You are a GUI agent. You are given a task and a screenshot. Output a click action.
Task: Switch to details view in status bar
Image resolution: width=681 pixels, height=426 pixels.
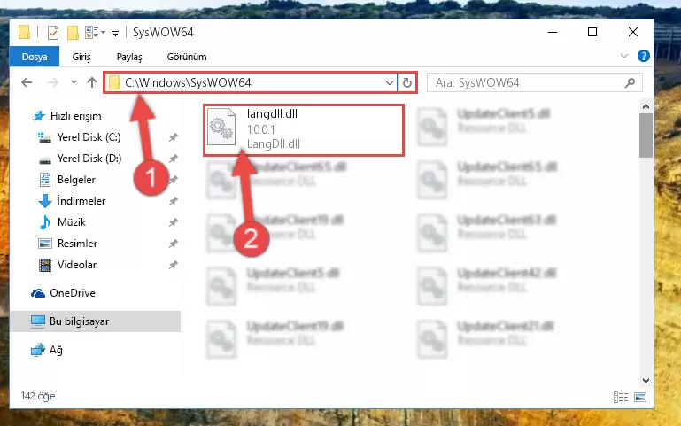click(621, 397)
